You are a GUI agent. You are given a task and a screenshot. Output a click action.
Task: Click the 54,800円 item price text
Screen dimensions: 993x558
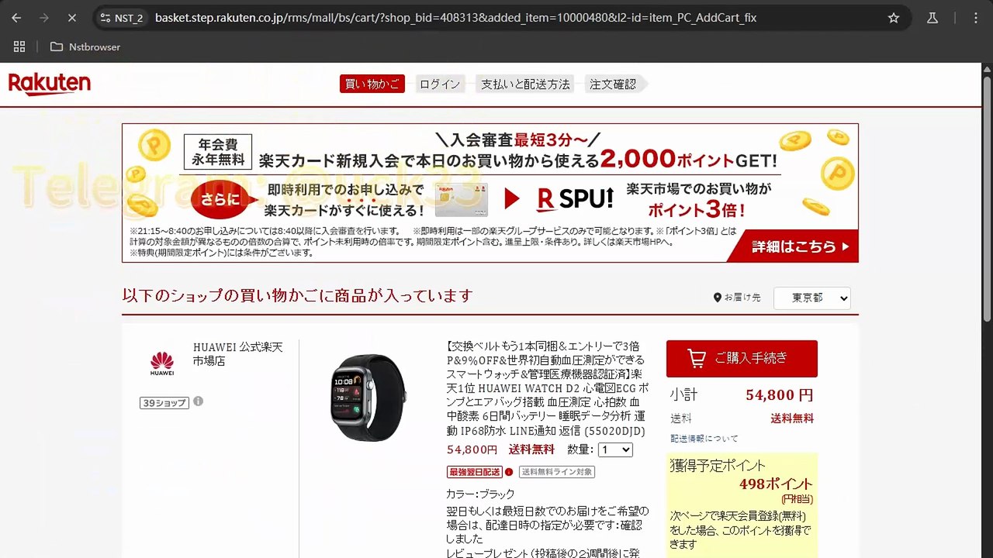click(472, 449)
